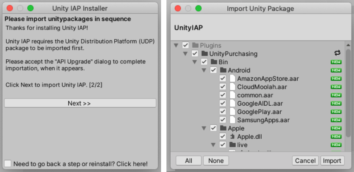Screen dimensions: 354x172
Task: Select the AmazonAppStore.aar file name
Action: point(268,79)
